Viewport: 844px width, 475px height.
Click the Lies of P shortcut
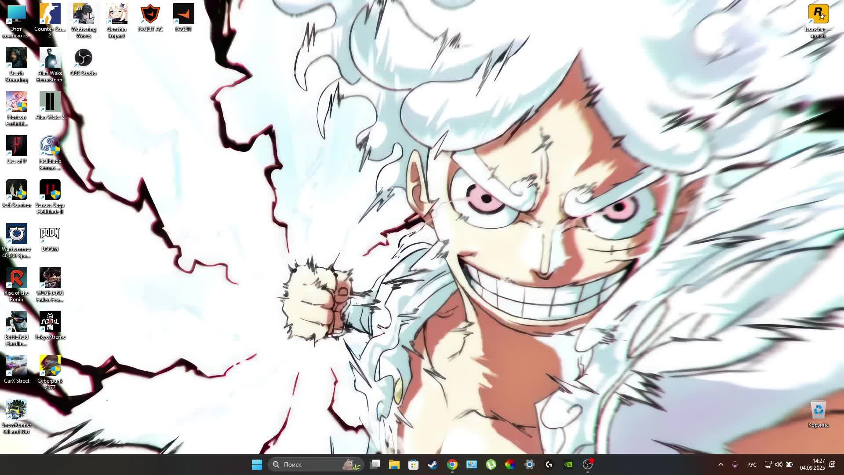point(16,146)
